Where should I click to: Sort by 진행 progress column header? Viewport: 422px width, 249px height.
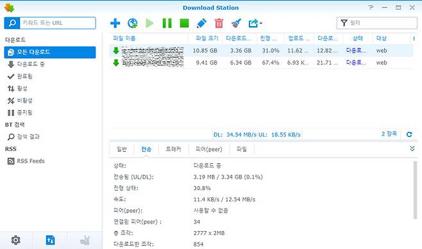(268, 38)
